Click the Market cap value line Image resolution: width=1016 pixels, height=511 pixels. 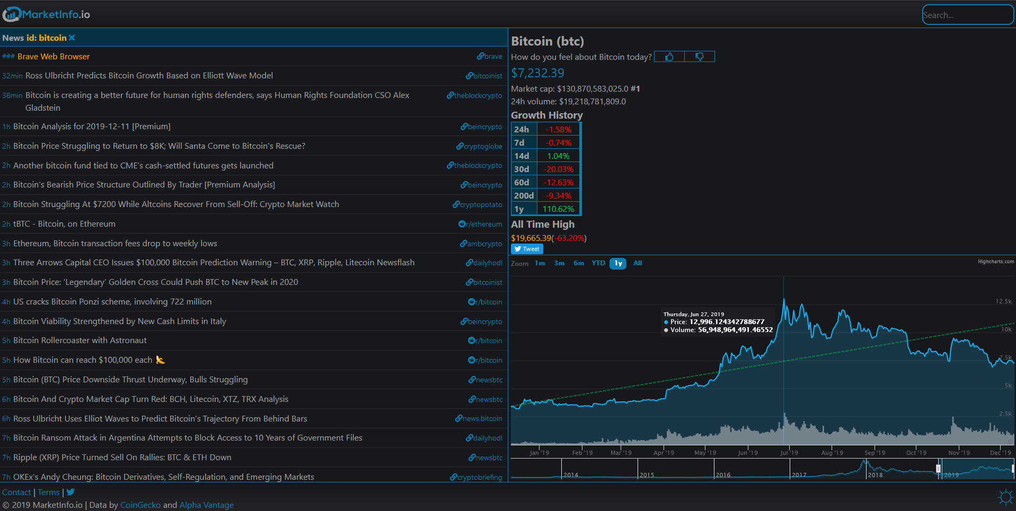click(x=576, y=89)
